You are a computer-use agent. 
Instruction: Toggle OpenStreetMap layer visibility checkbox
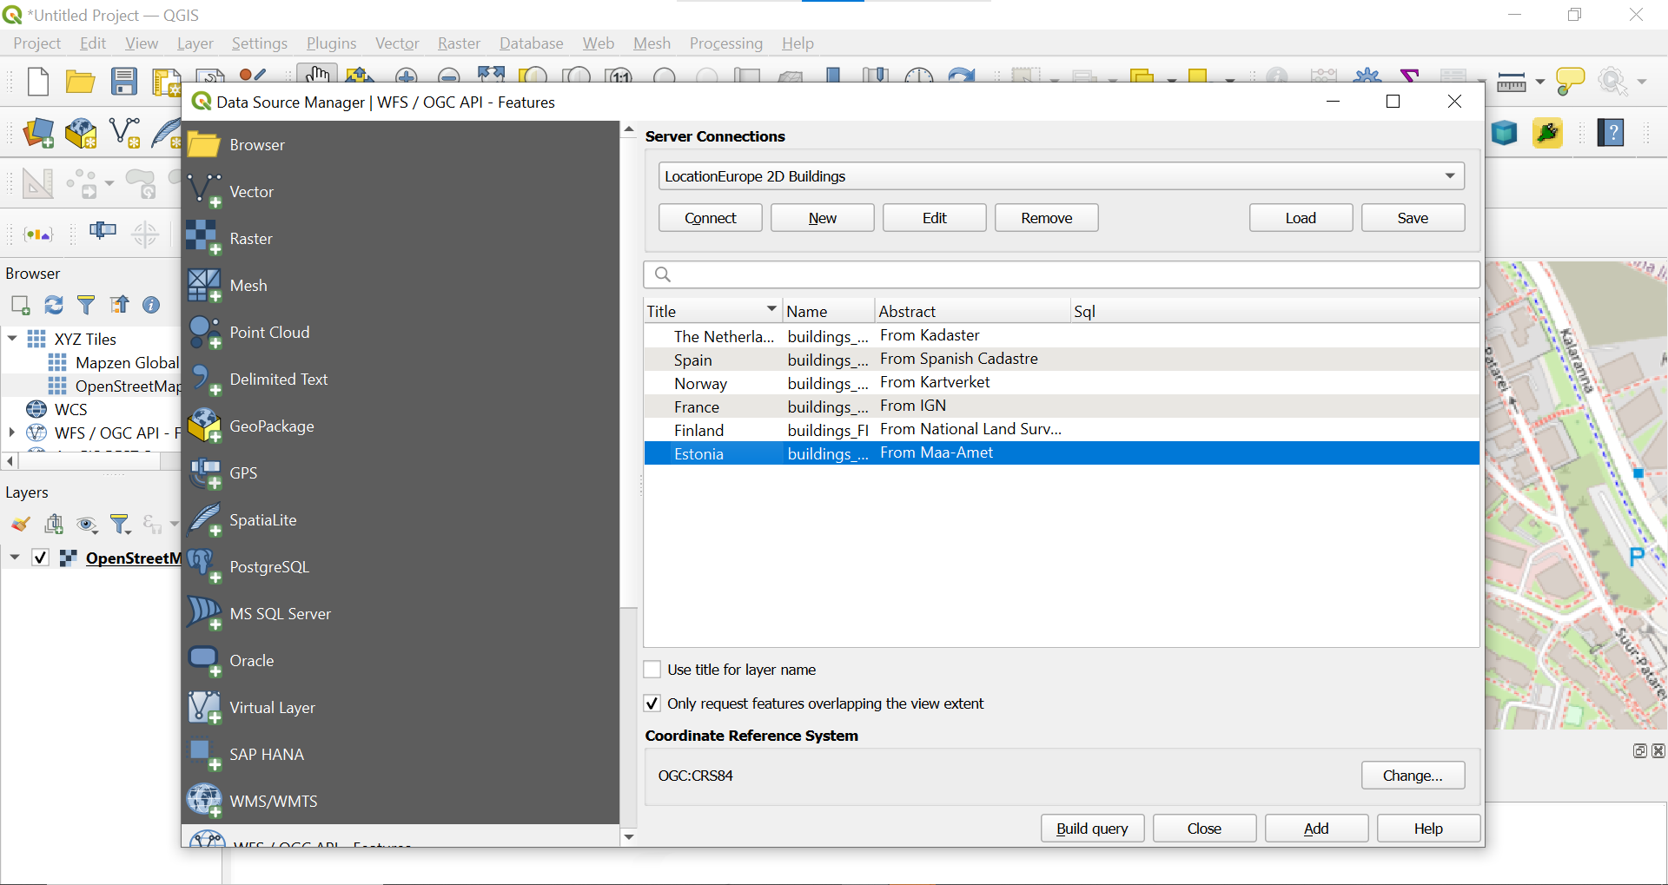pyautogui.click(x=40, y=558)
